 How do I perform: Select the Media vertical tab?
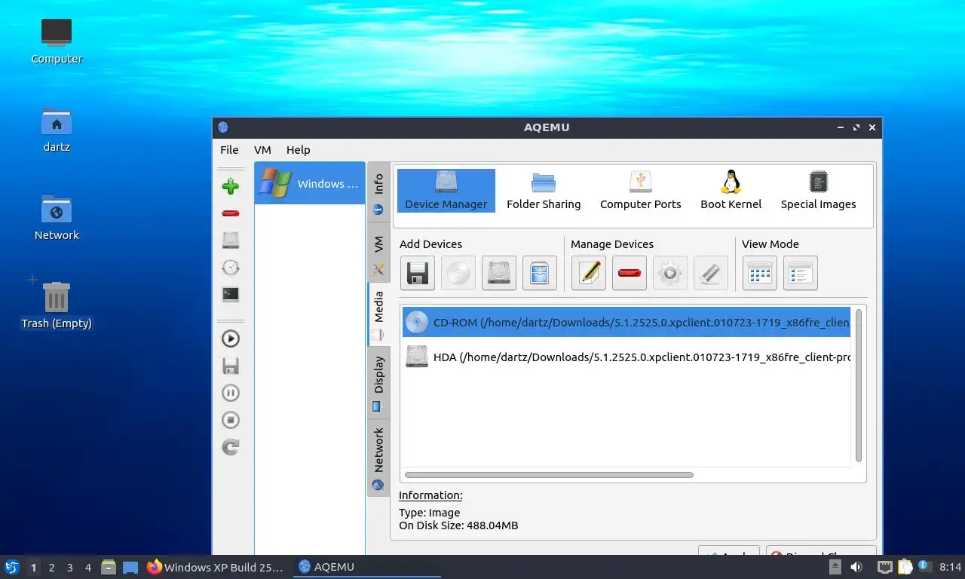click(378, 314)
